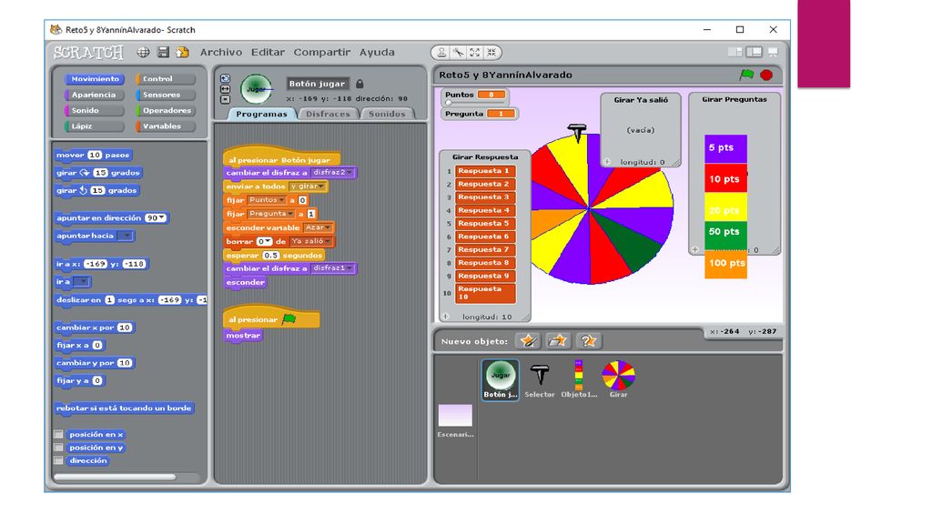Click the share project icon
This screenshot has height=524, width=932.
(182, 52)
